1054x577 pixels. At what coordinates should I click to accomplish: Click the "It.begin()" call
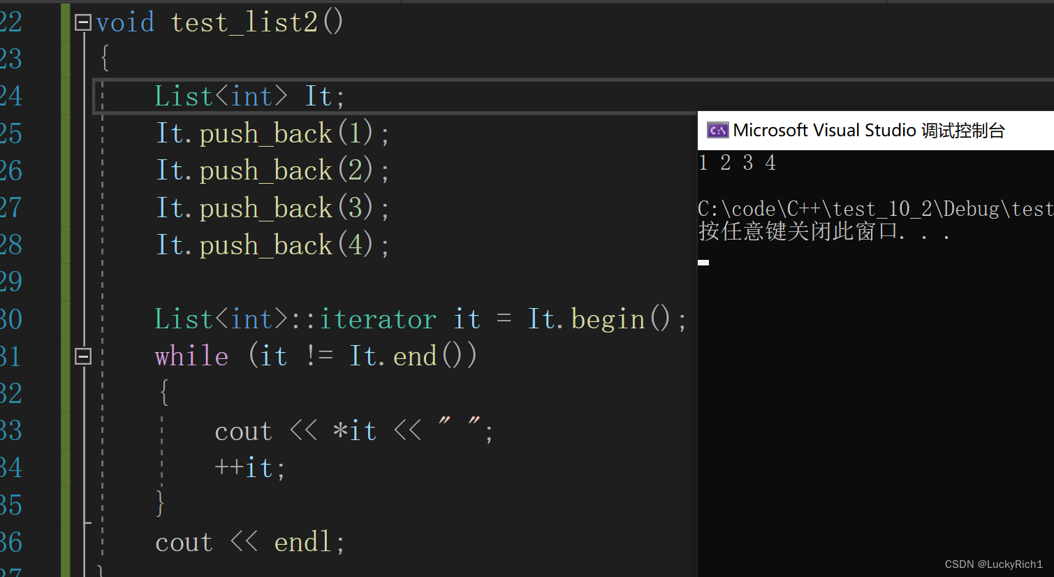599,319
